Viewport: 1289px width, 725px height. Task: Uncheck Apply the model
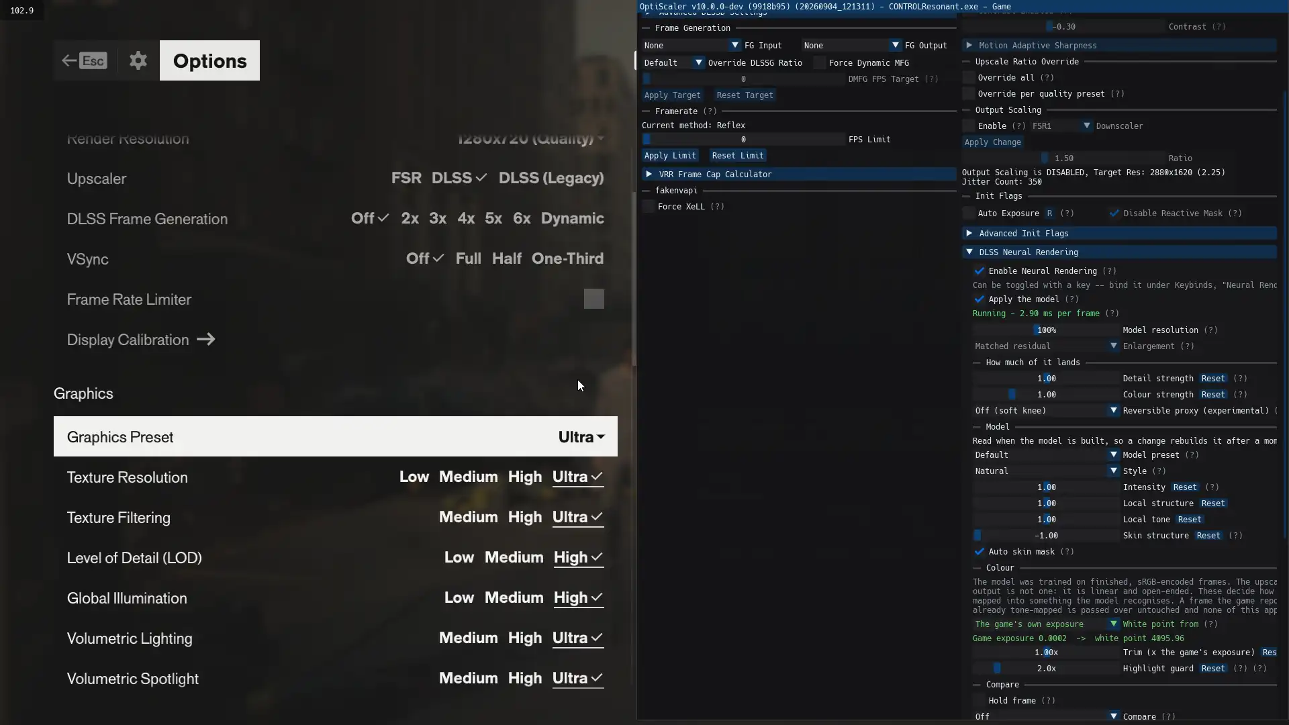980,299
